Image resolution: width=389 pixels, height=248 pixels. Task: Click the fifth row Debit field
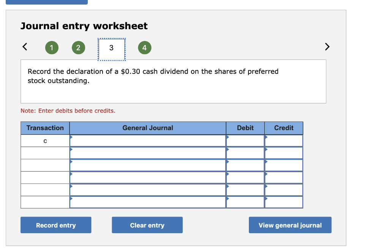coord(245,190)
